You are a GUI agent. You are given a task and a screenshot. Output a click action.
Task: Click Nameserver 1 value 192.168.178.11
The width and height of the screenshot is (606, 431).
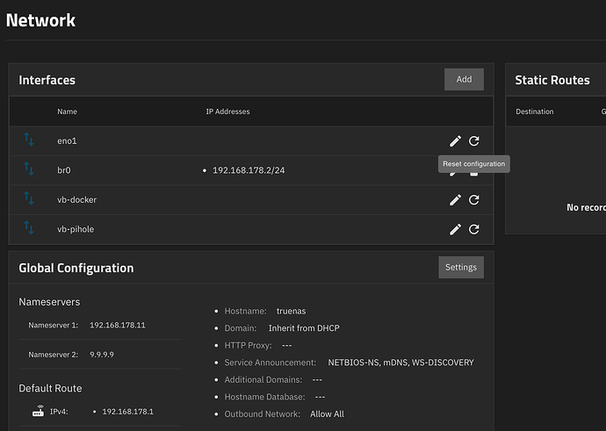click(118, 325)
